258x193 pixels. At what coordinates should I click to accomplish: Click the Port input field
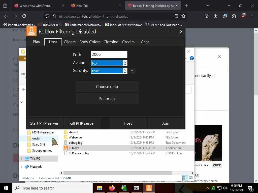click(x=109, y=55)
